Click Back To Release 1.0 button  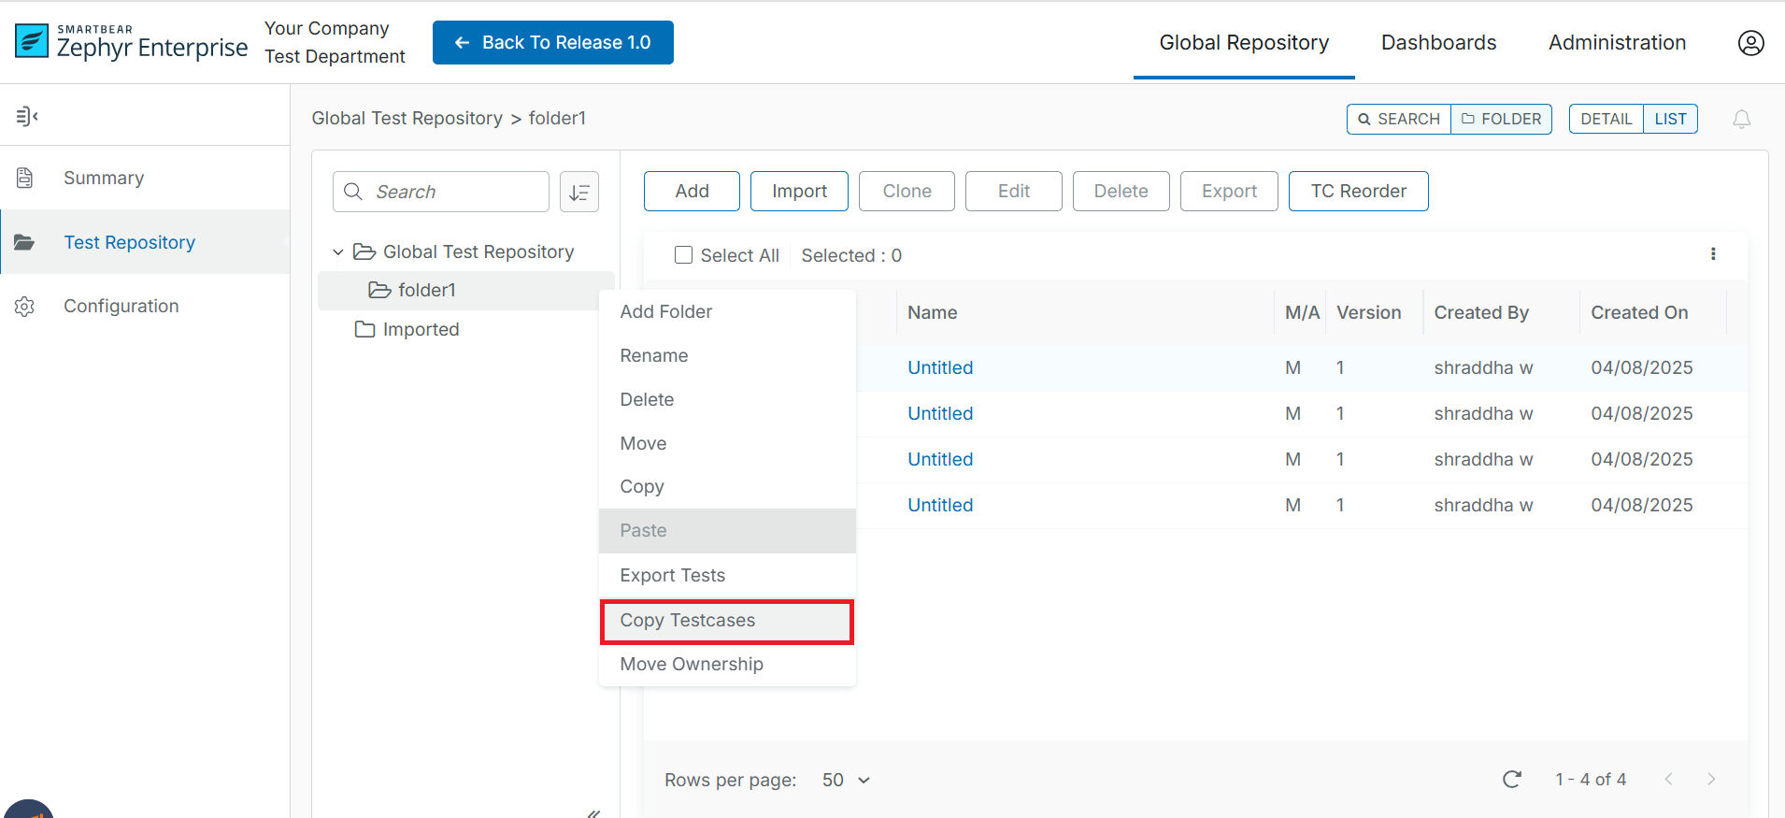pos(553,43)
